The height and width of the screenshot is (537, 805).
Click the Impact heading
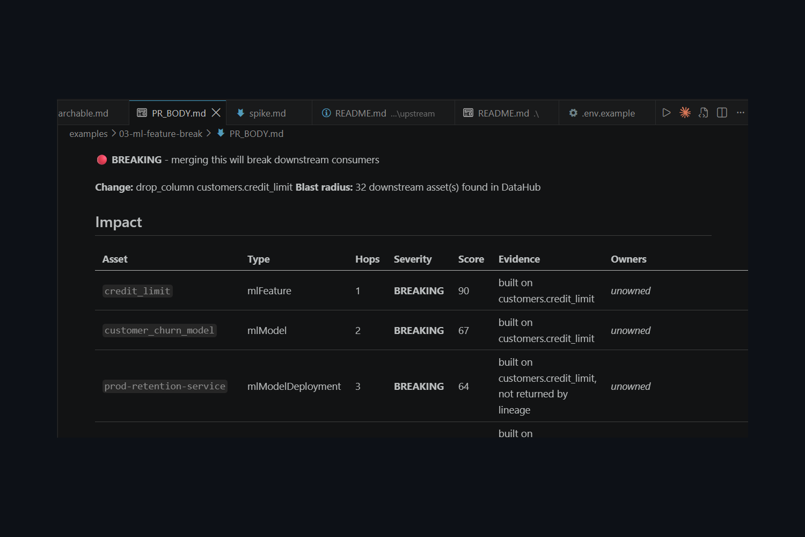pos(119,222)
